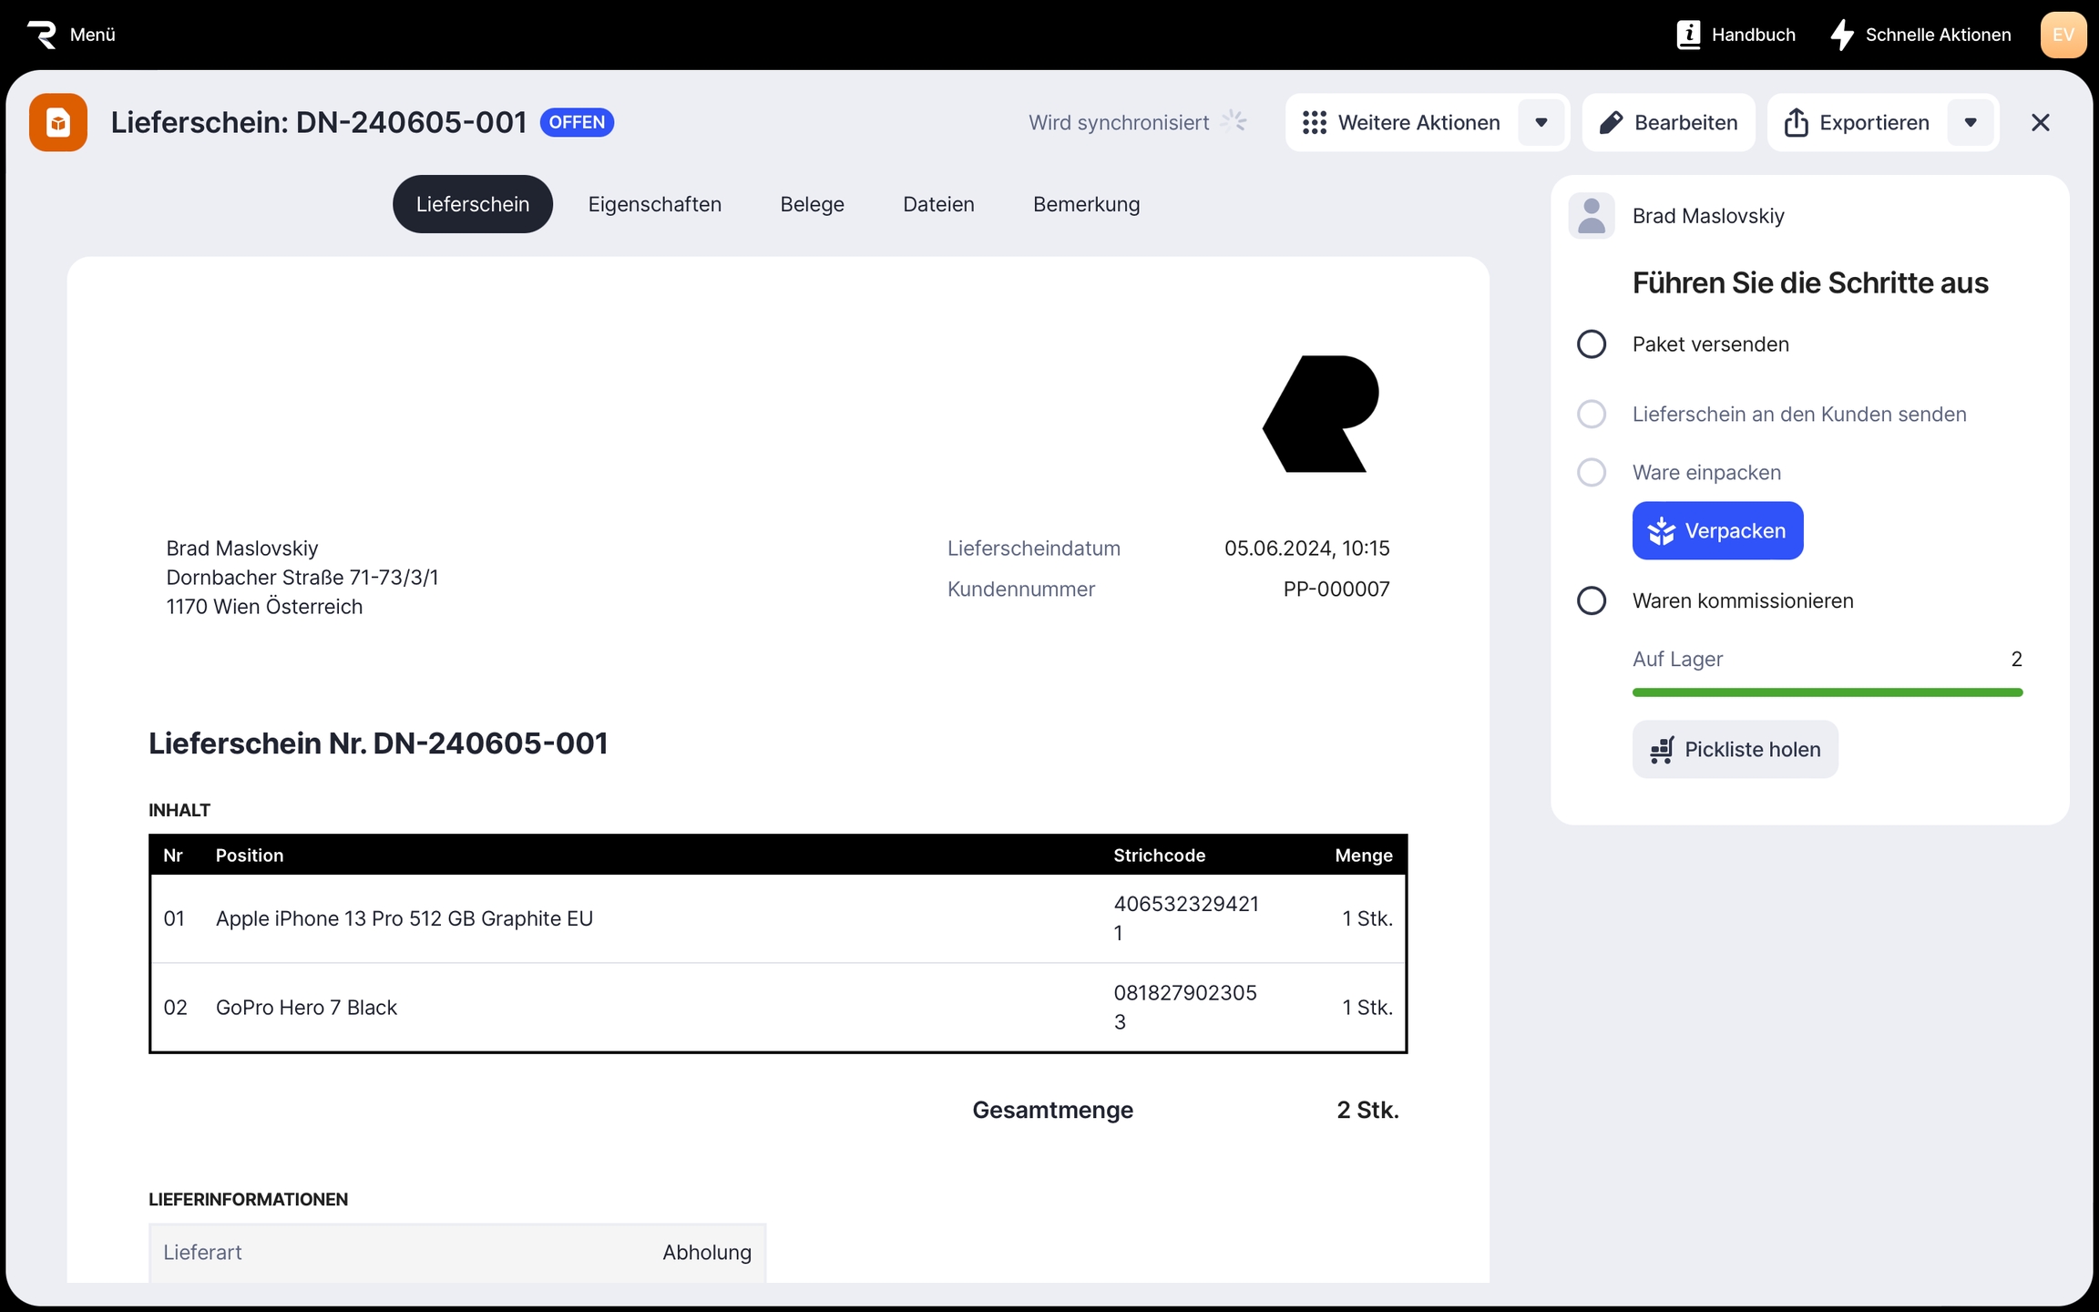
Task: Open the Belege tab
Action: pos(812,204)
